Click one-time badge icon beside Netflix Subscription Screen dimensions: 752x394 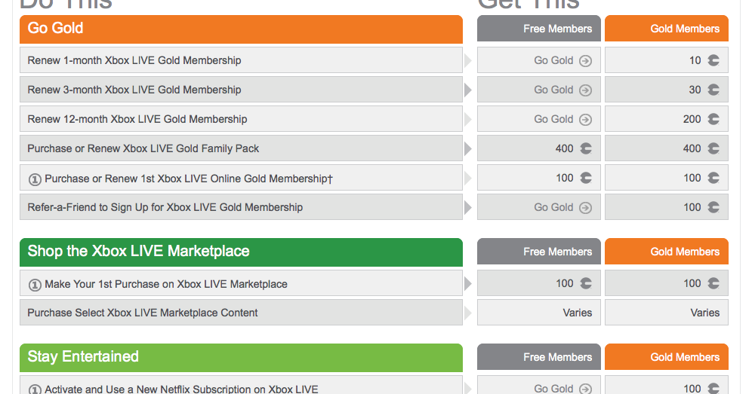click(x=34, y=389)
